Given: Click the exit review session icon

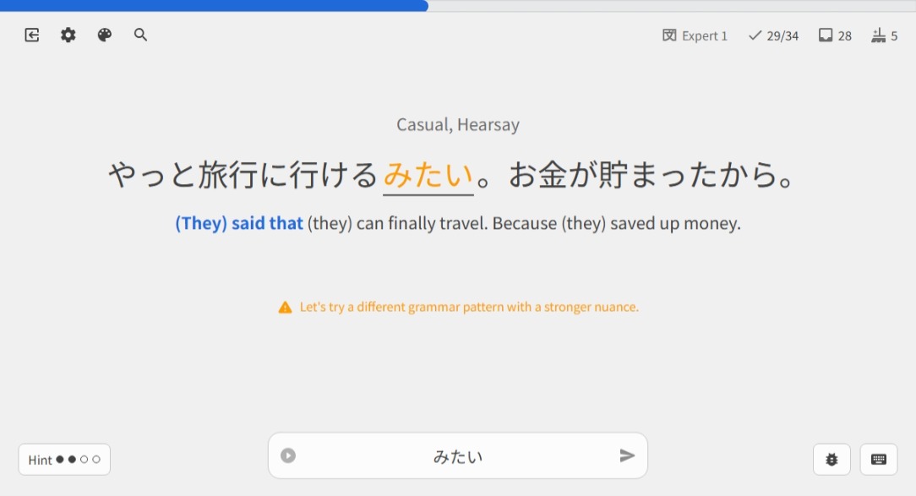Looking at the screenshot, I should click(x=32, y=35).
